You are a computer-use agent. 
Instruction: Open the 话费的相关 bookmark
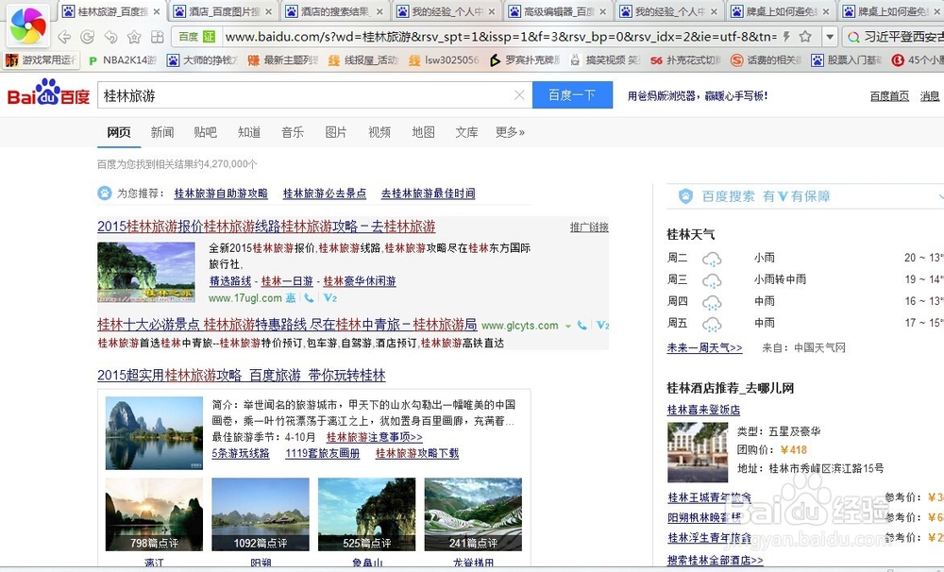pos(767,60)
